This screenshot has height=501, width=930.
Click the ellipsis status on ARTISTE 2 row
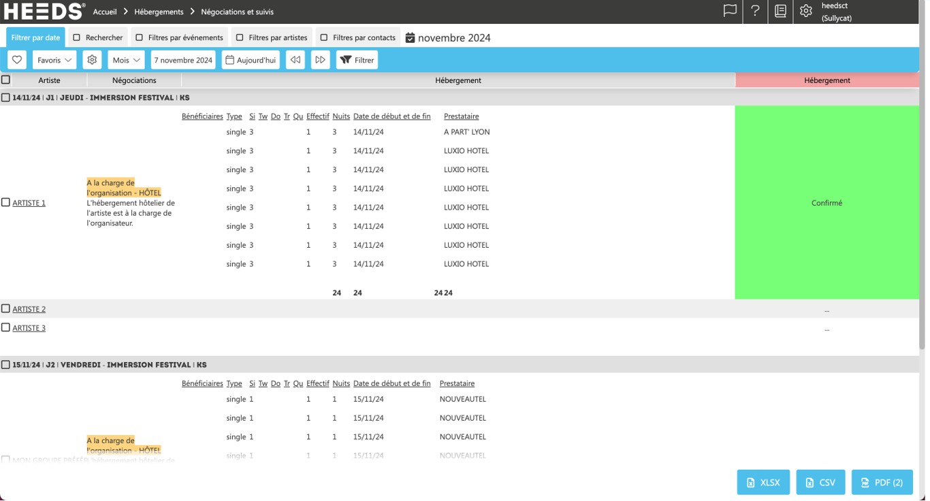(x=827, y=310)
